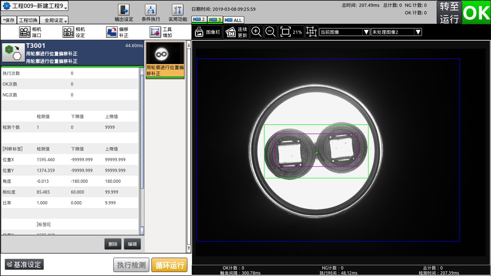Click the green OK status indicator
This screenshot has height=276, width=491.
[x=476, y=13]
